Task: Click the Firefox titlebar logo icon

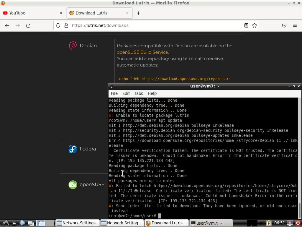Action: point(3,3)
